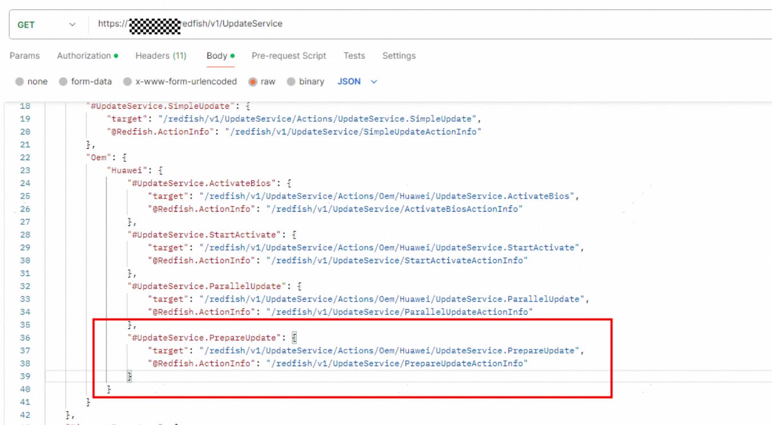Expand the JSON format dropdown
The height and width of the screenshot is (425, 772).
[x=357, y=82]
